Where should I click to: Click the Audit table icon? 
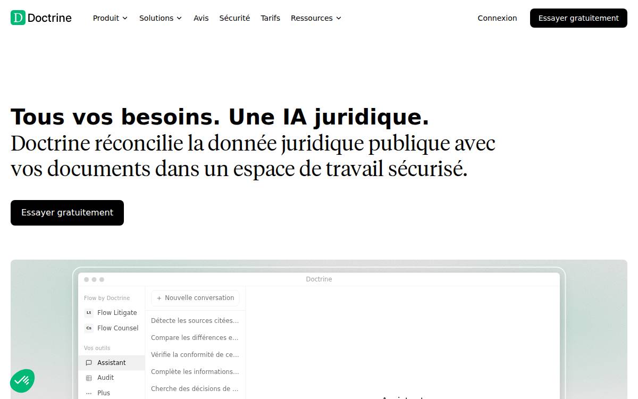click(x=89, y=378)
